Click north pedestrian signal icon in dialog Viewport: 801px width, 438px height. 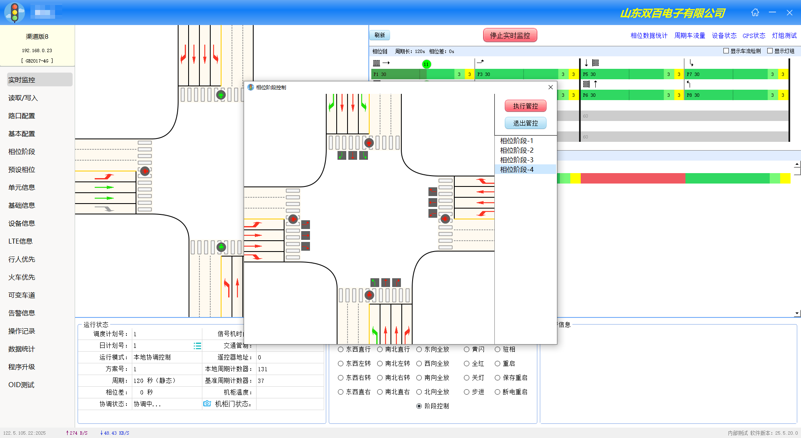click(x=369, y=143)
